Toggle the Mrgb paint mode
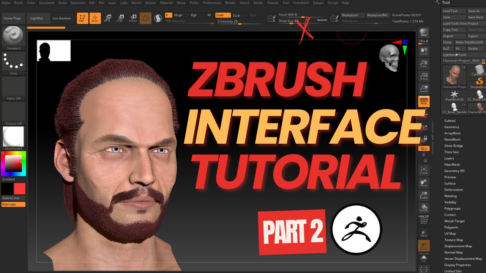486x273 pixels. tap(178, 15)
